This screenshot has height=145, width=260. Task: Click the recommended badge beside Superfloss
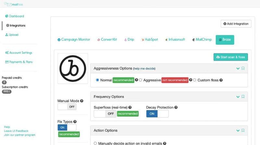[128, 114]
